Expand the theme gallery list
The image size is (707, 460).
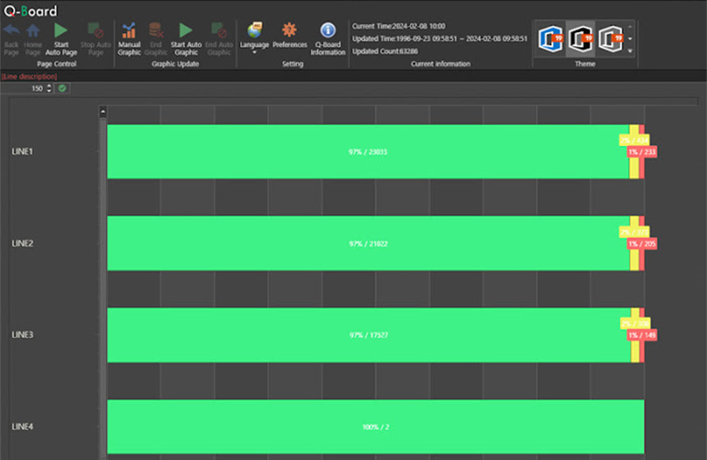coord(631,51)
